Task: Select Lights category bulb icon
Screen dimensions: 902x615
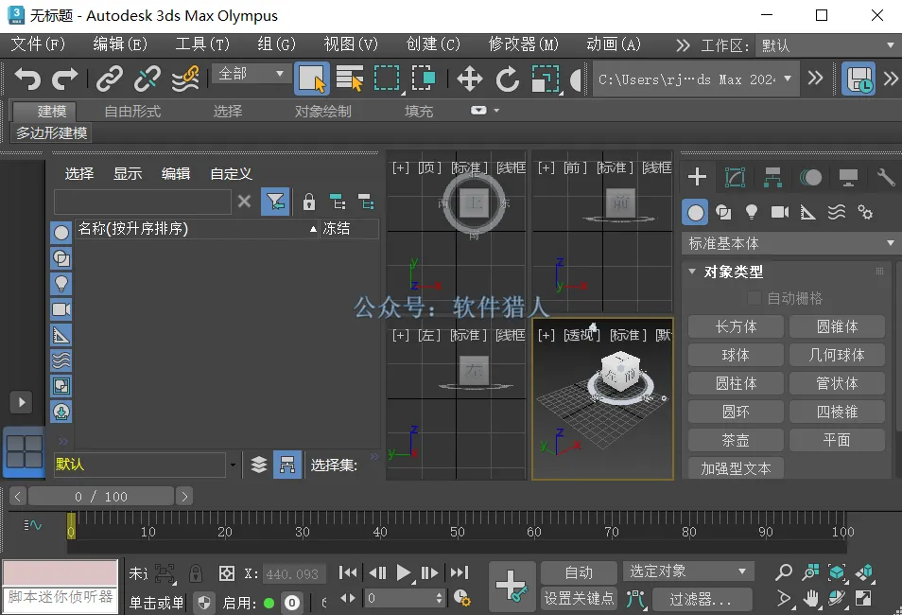Action: [752, 213]
